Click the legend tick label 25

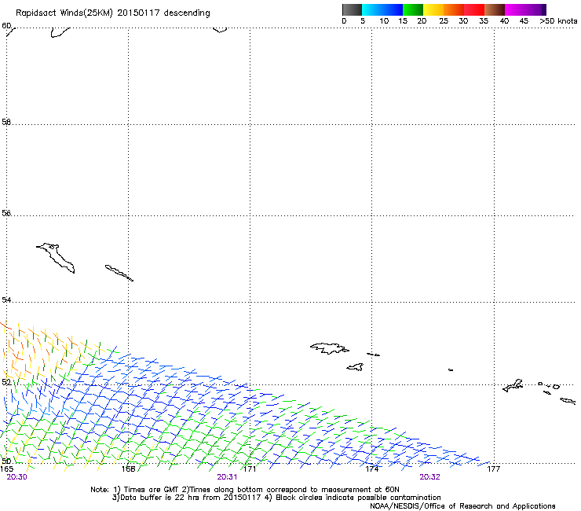click(444, 21)
